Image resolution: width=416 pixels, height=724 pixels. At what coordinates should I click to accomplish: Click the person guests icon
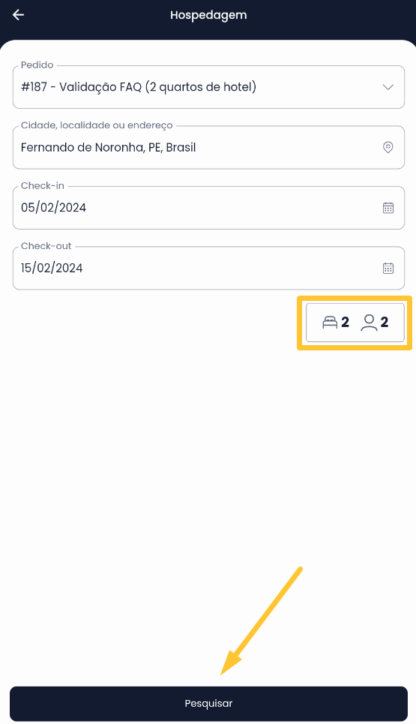(369, 323)
